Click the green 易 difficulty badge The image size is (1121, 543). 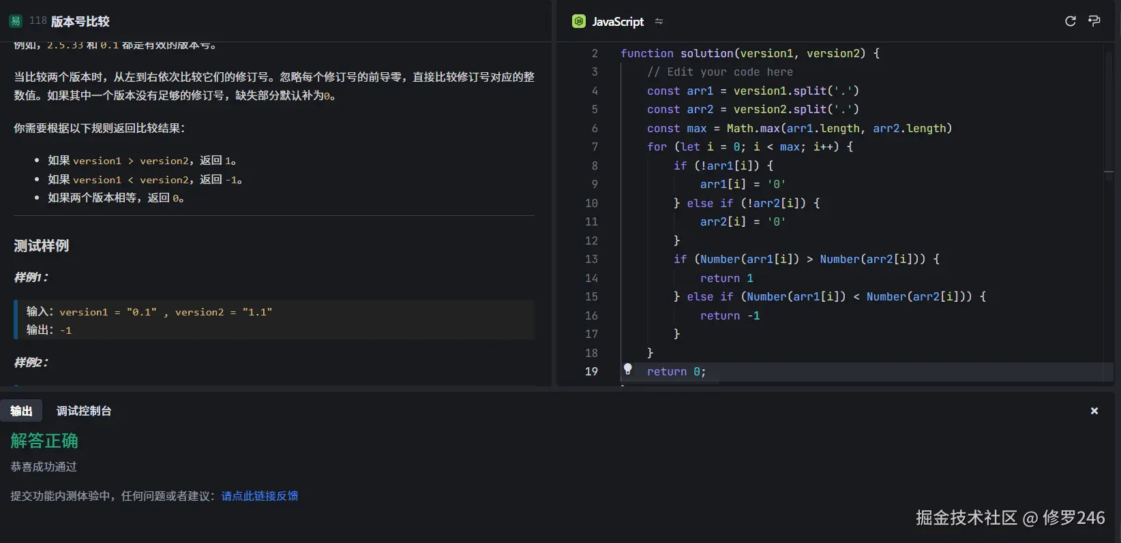pyautogui.click(x=16, y=21)
